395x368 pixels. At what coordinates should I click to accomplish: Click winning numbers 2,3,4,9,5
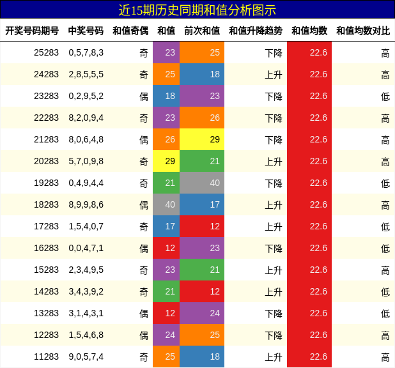pyautogui.click(x=86, y=270)
